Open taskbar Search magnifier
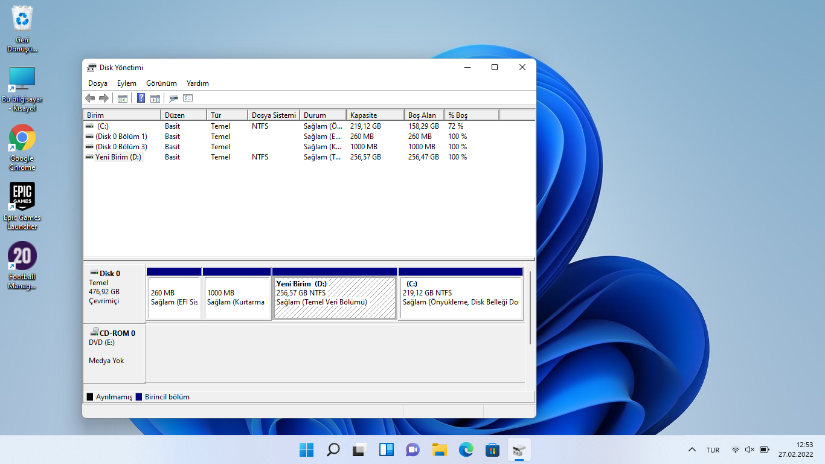This screenshot has height=464, width=825. click(333, 449)
